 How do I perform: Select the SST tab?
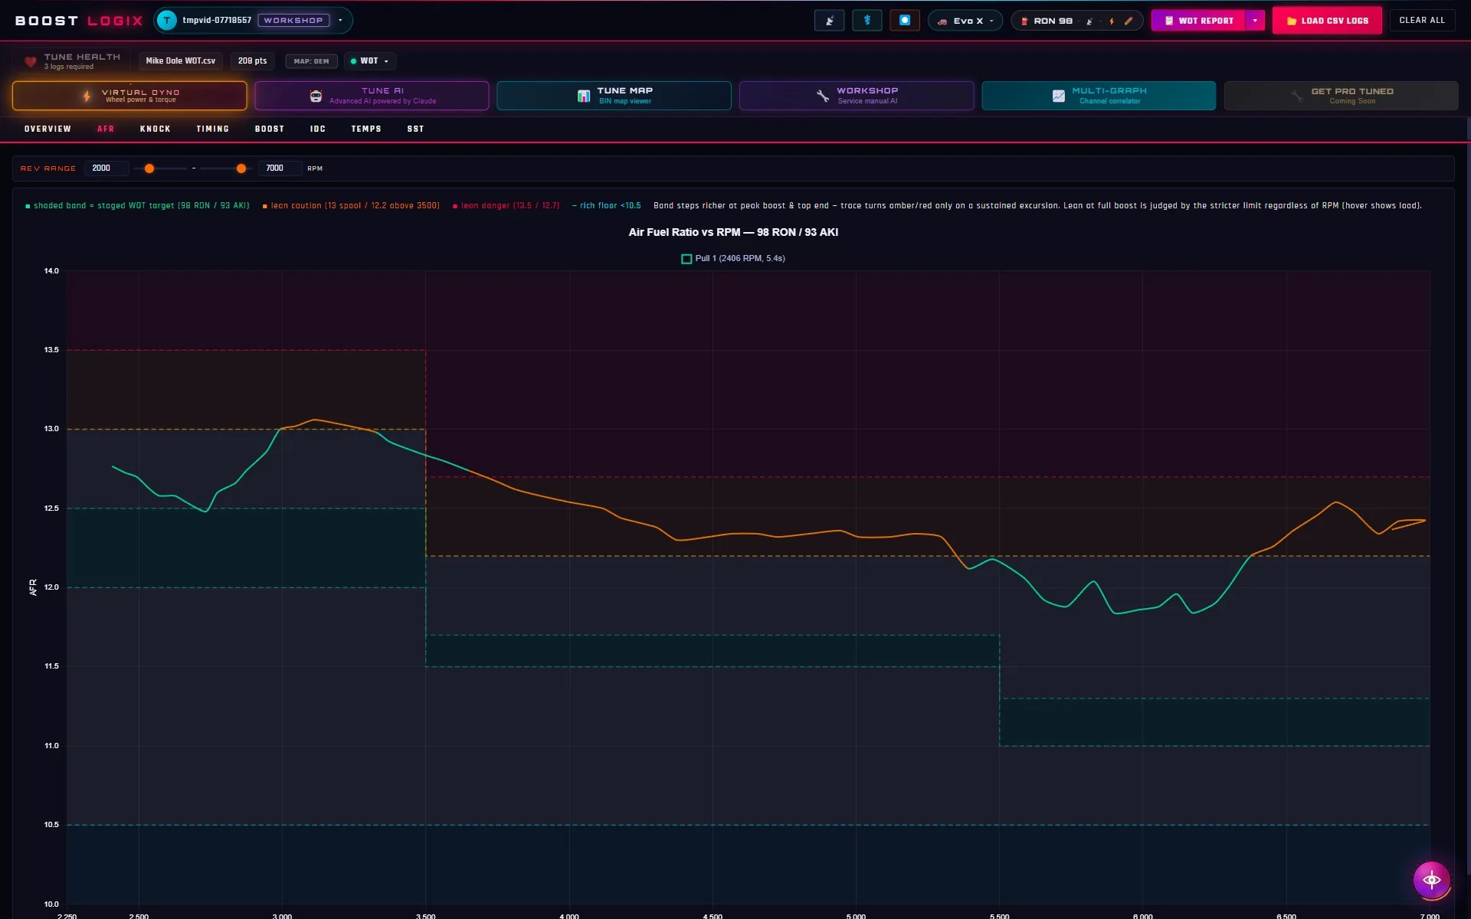pos(415,129)
